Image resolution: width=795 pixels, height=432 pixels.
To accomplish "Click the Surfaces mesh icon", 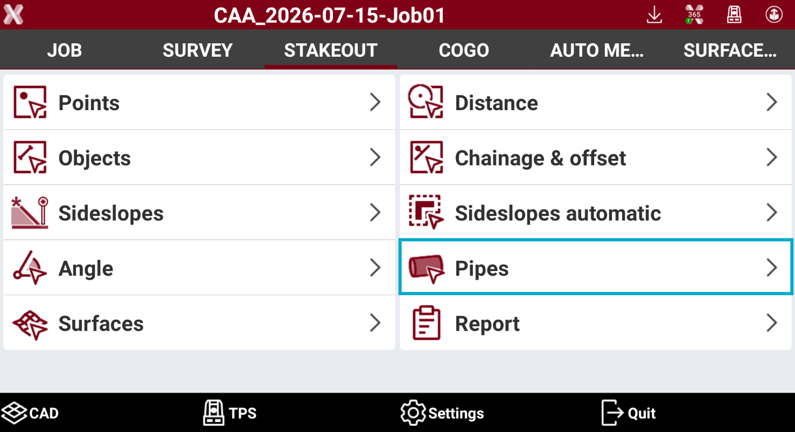I will pyautogui.click(x=30, y=323).
